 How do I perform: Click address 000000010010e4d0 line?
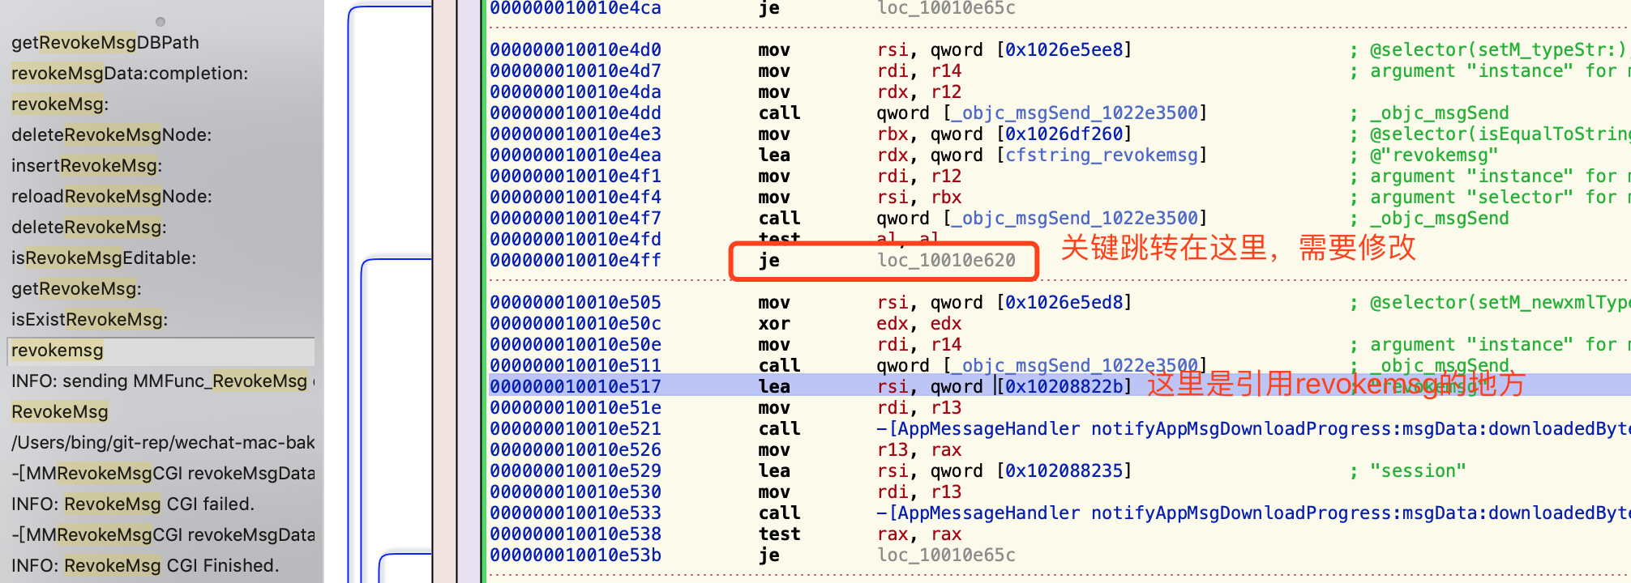[x=576, y=49]
